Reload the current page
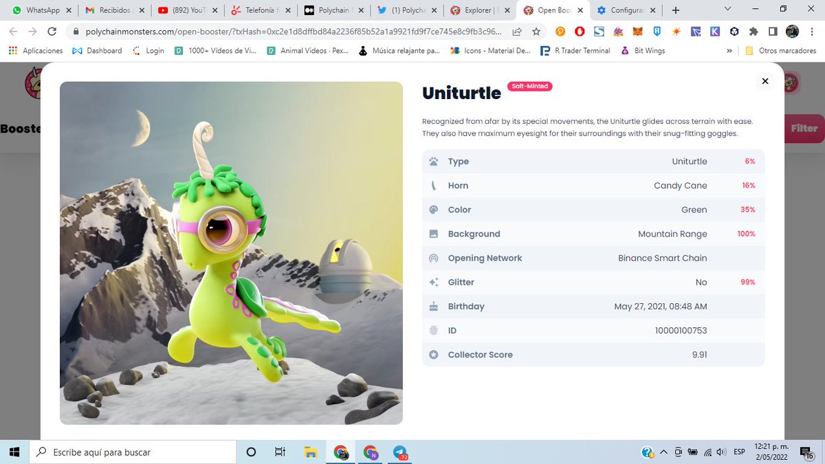Viewport: 825px width, 464px height. (x=52, y=32)
